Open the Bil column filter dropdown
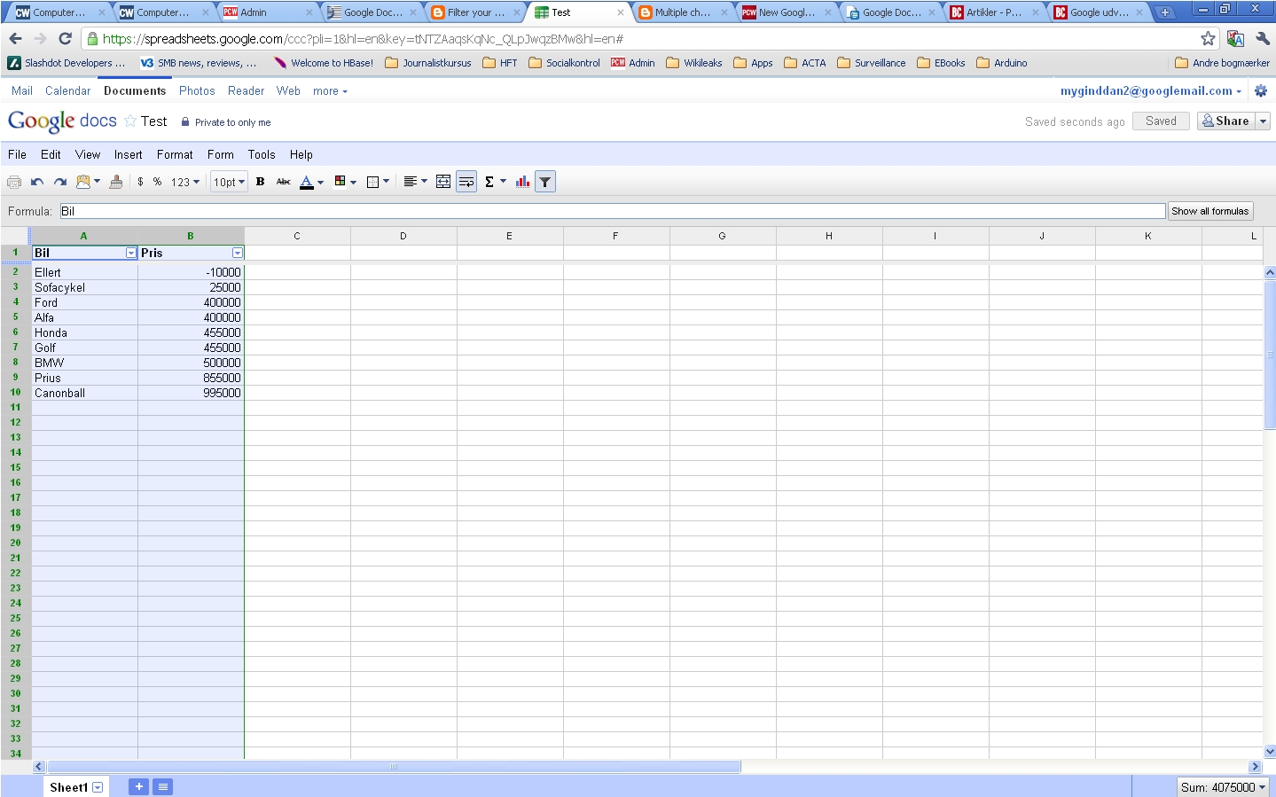 point(131,253)
